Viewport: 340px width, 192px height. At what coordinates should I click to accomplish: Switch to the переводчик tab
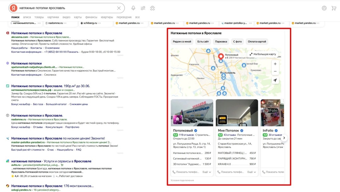[x=124, y=17]
